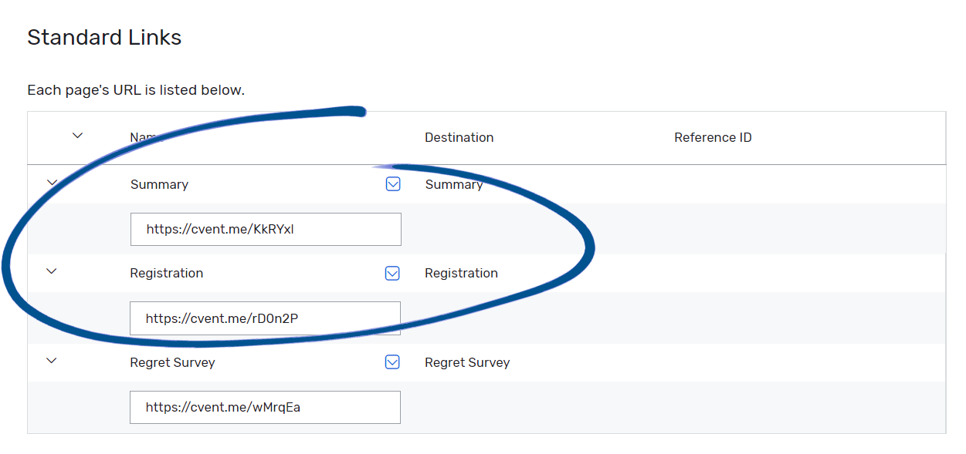The width and height of the screenshot is (966, 454).
Task: Select the Summary short URL field
Action: [265, 229]
